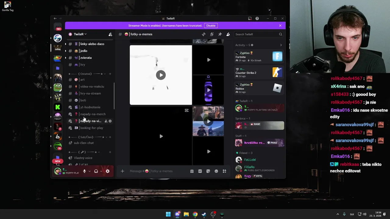Screen dimensions: 390x219
Task: Select the Pepe frog server icon
Action: click(58, 87)
